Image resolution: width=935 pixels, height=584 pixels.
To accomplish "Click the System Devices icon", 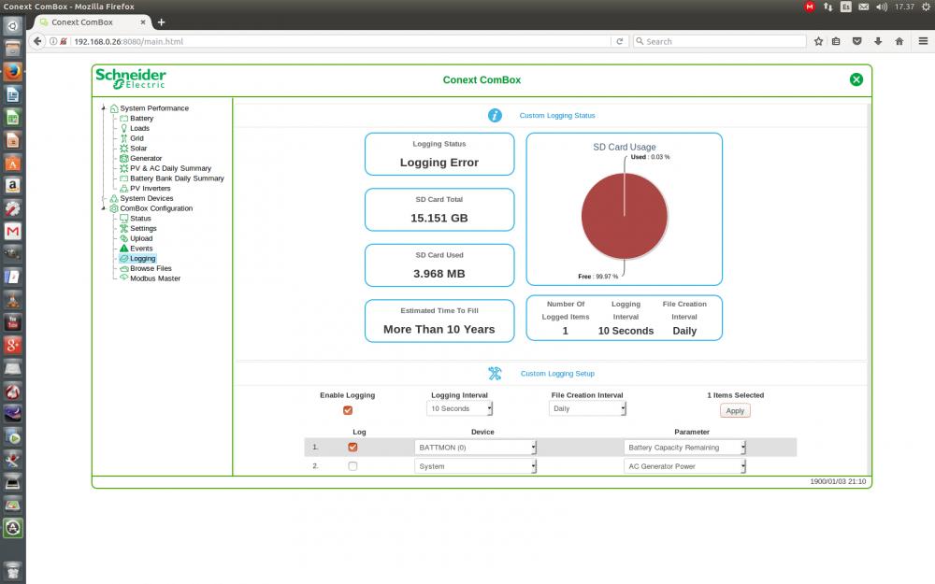I will pos(114,198).
